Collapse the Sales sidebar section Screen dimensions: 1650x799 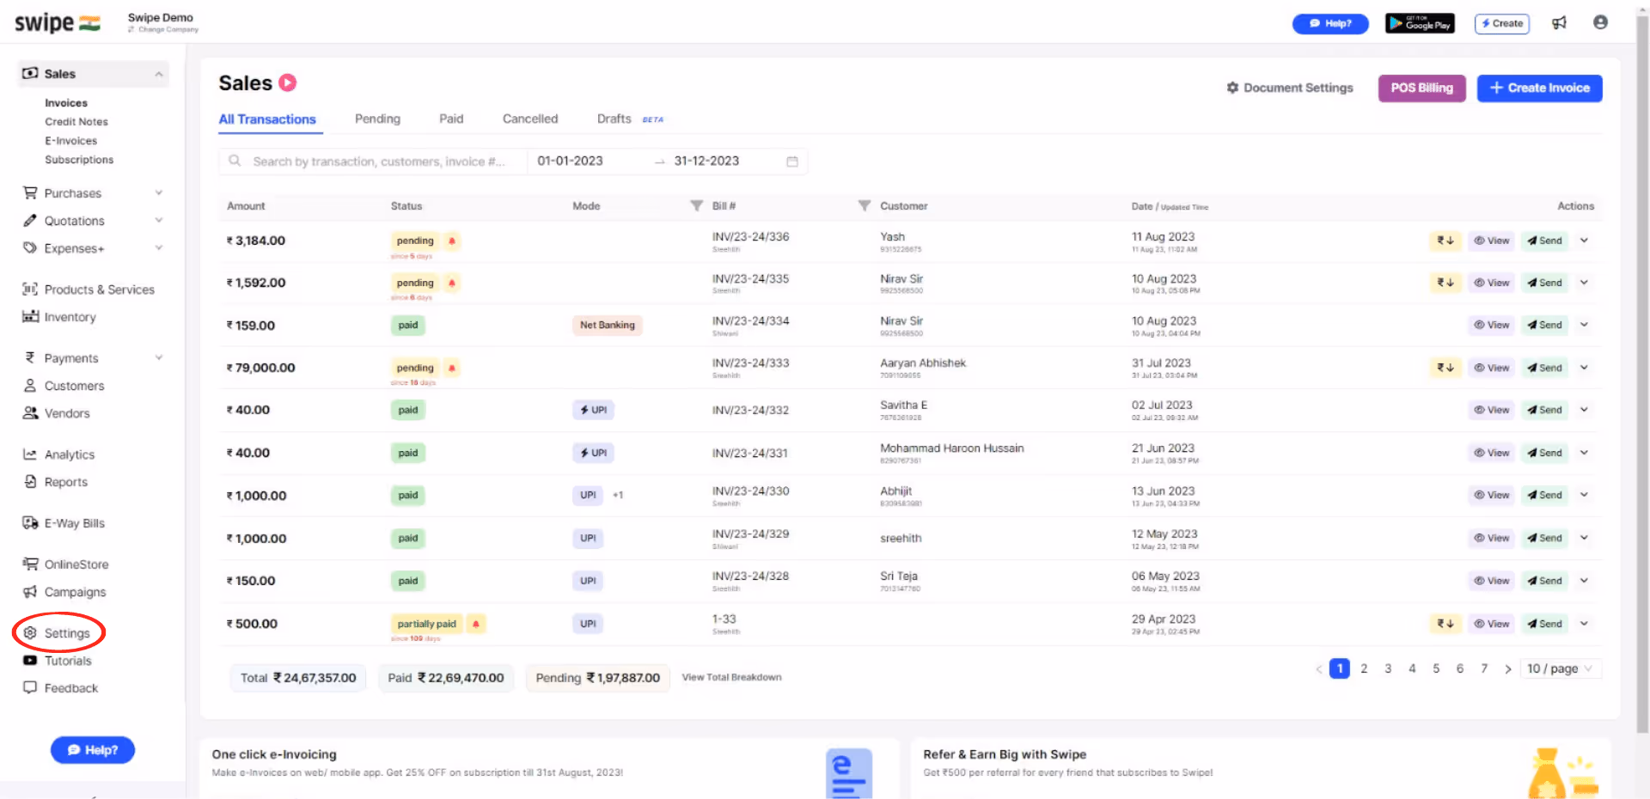tap(159, 74)
